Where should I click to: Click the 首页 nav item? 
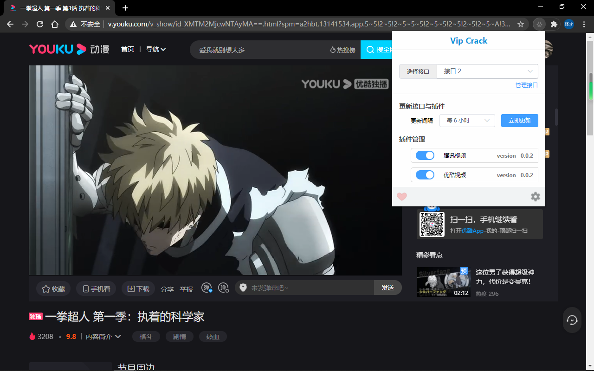tap(128, 49)
